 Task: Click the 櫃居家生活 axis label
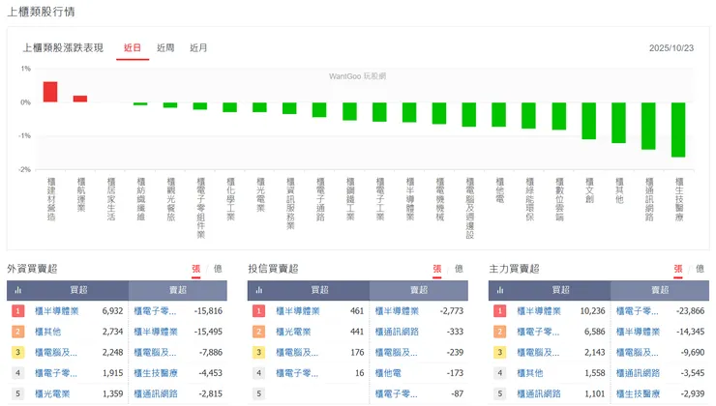(111, 199)
